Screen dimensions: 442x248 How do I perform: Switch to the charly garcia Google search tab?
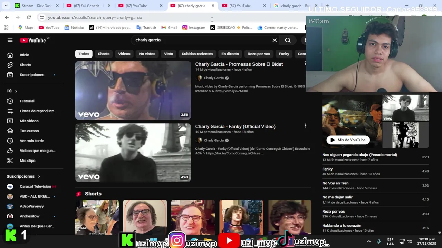[x=295, y=6]
